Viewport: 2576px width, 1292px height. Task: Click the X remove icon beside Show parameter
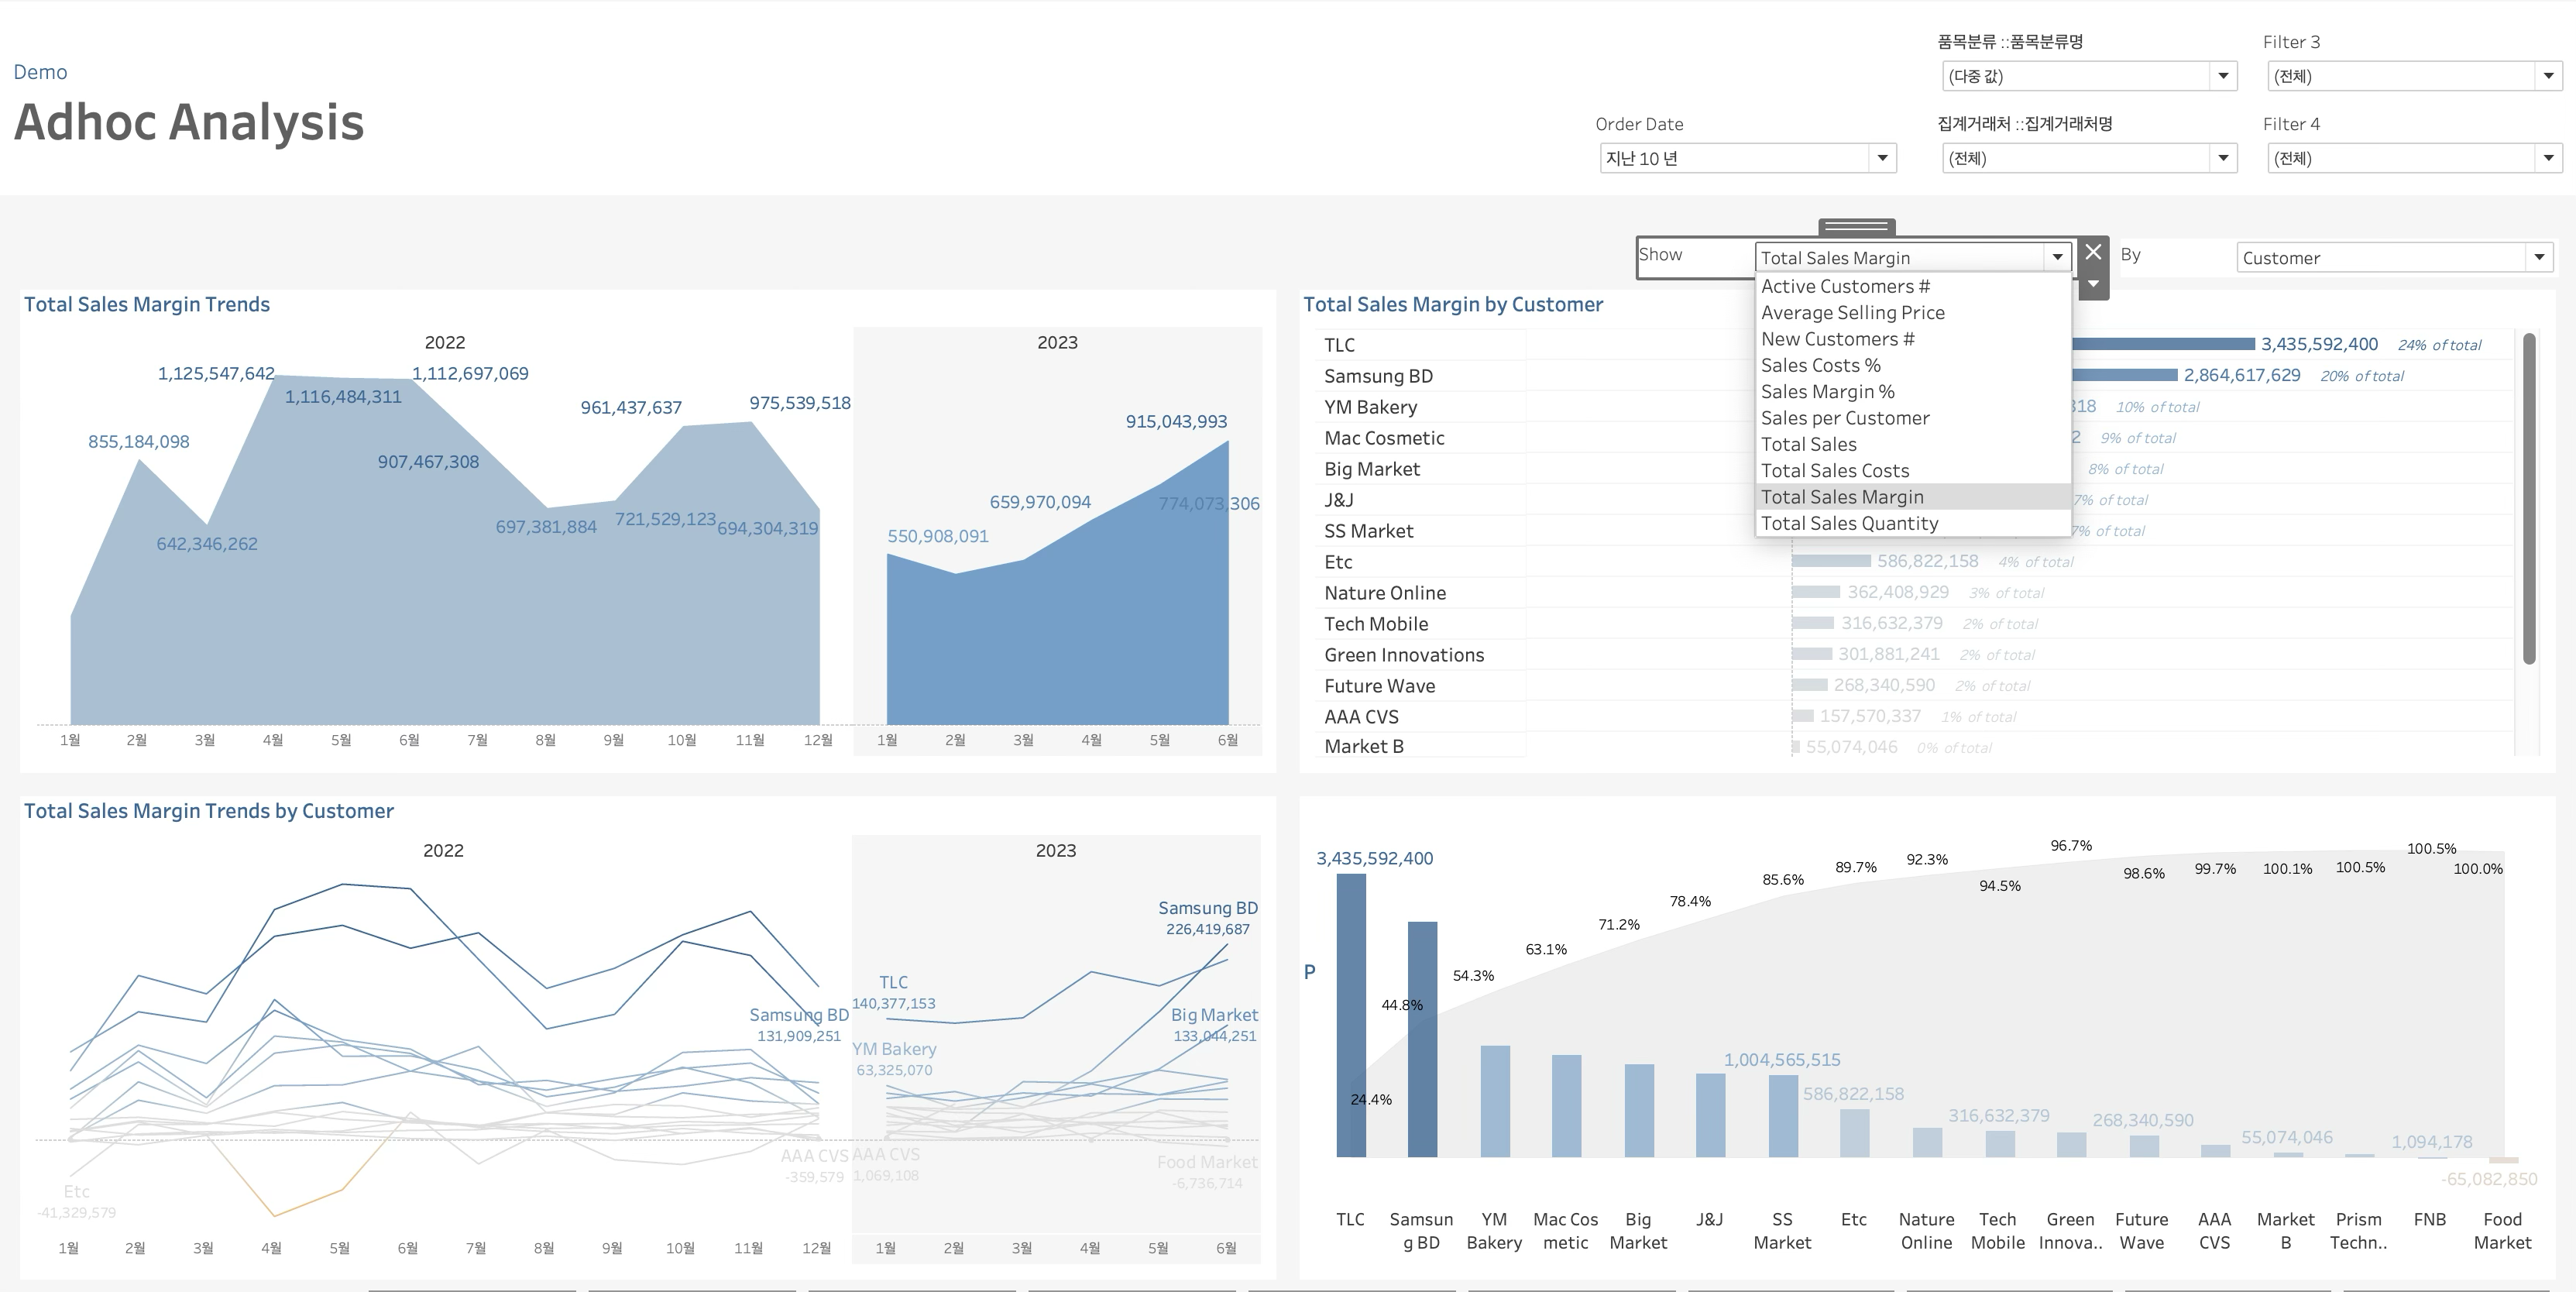[x=2093, y=252]
